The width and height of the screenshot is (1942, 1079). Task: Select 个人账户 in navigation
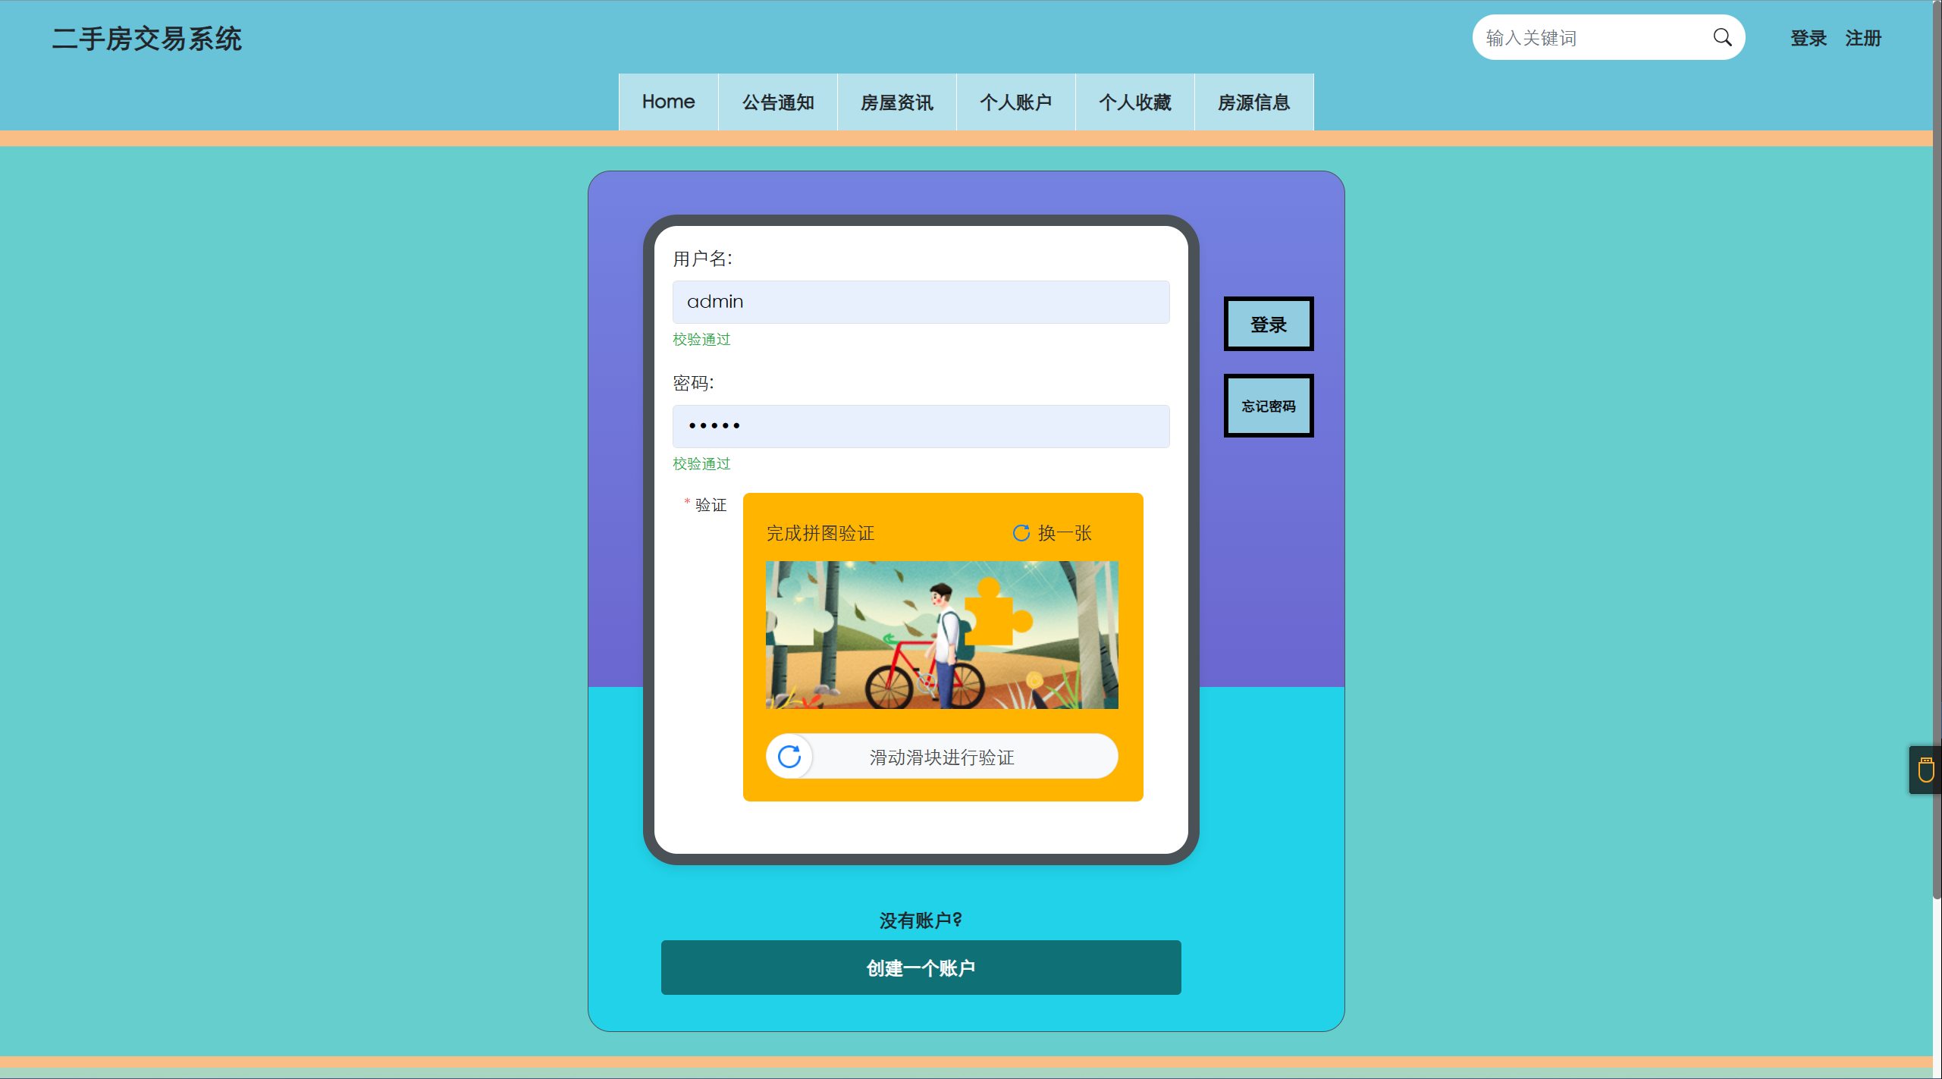(x=1016, y=102)
